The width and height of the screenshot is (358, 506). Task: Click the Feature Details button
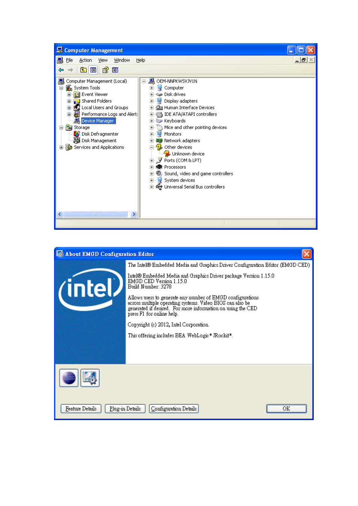pyautogui.click(x=81, y=409)
